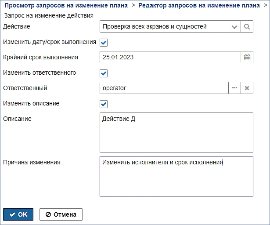Click into the Описание text area

click(176, 133)
